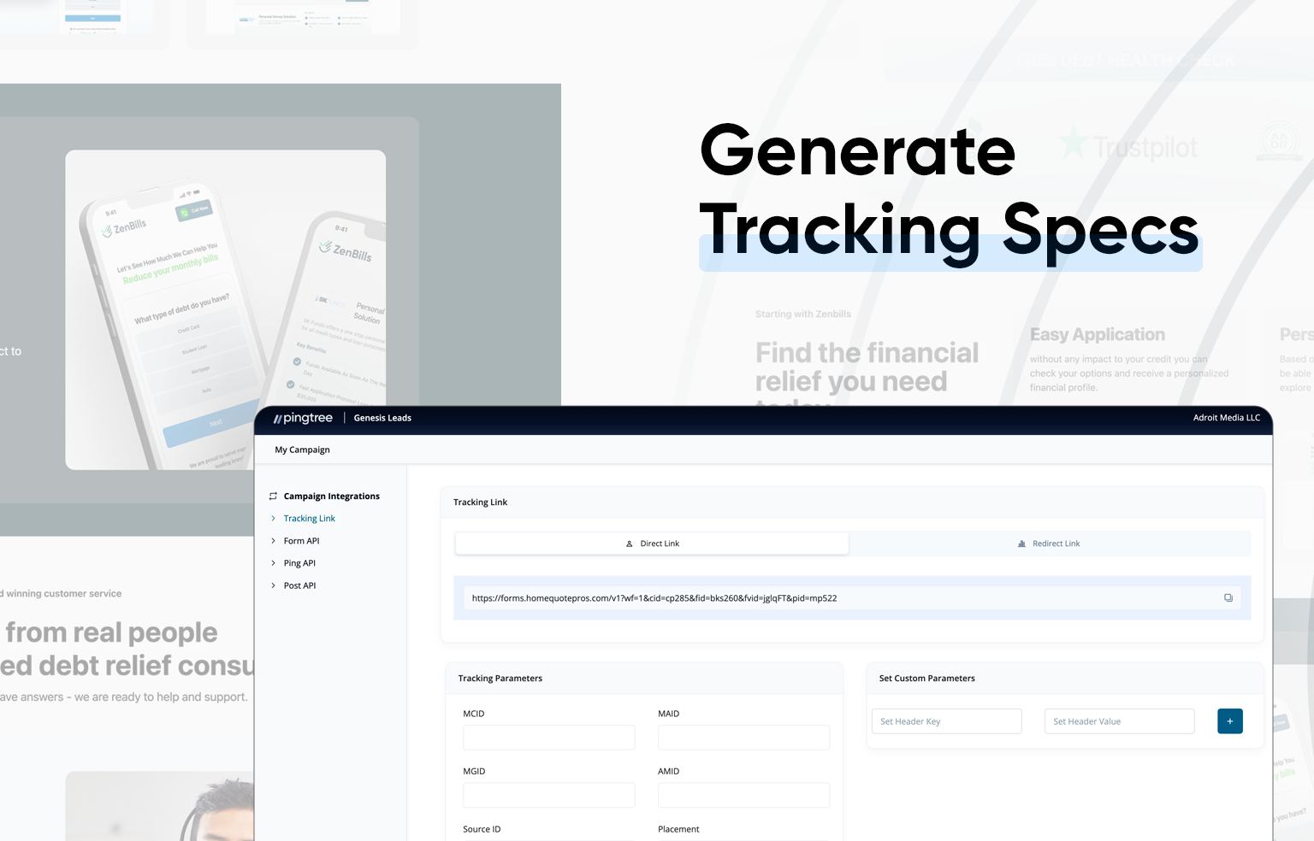1314x841 pixels.
Task: Open Ping API in sidebar
Action: point(300,563)
